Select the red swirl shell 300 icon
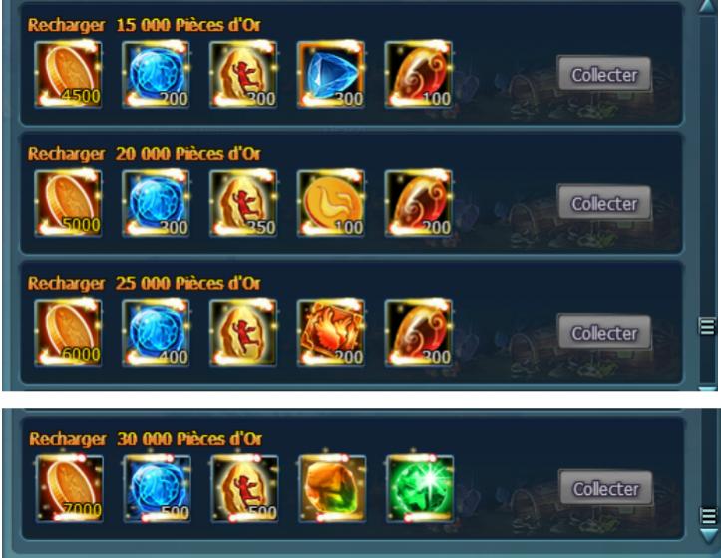721x558 pixels. [x=419, y=333]
